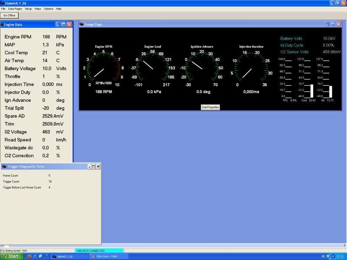Launch Firefox from quick launch bar
This screenshot has height=260, width=347.
click(29, 257)
